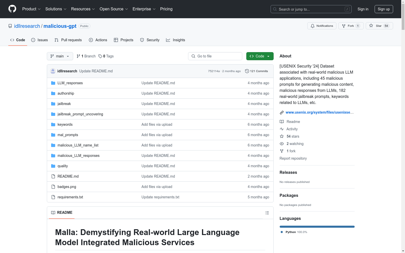Viewport: 405px width, 253px height.
Task: Click the badges.png file icon
Action: pyautogui.click(x=53, y=187)
